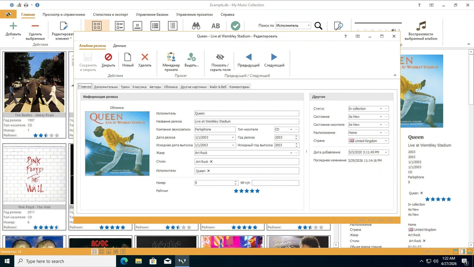Image resolution: width=474 pixels, height=267 pixels.
Task: Click the print icon in quick access bar
Action: click(26, 5)
